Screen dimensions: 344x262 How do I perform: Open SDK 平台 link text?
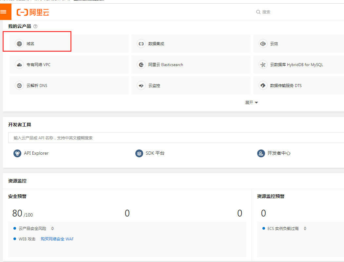click(x=155, y=153)
